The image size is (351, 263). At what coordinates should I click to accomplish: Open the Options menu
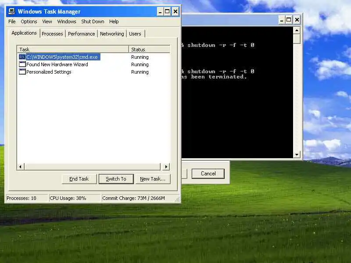[x=29, y=21]
